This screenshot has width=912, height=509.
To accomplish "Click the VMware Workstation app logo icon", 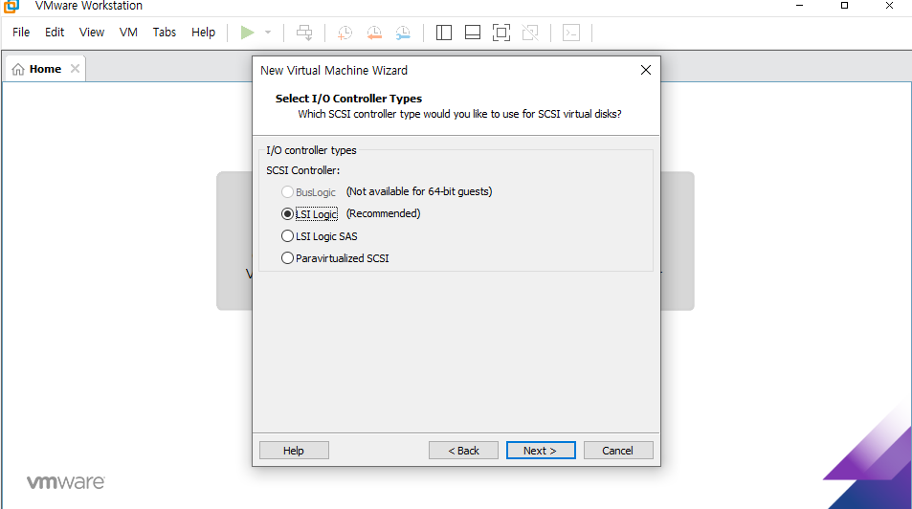I will [11, 7].
